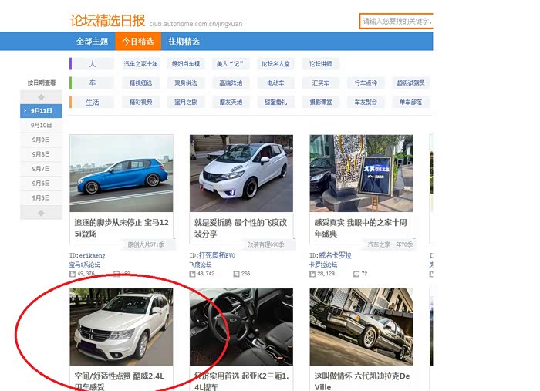
Task: Open the 车 category
Action: pos(92,83)
